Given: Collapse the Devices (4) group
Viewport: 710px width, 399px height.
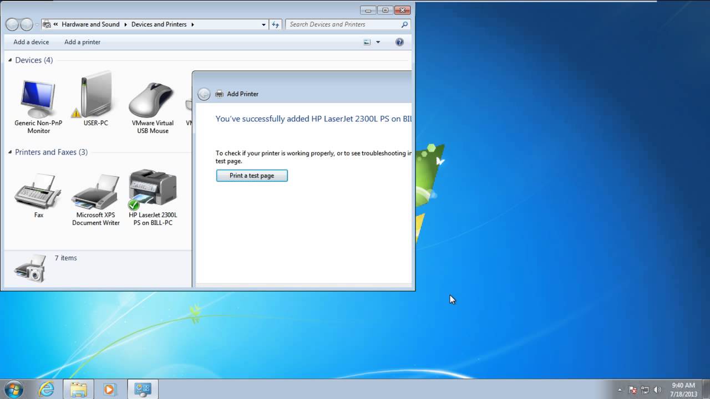Looking at the screenshot, I should [x=10, y=60].
